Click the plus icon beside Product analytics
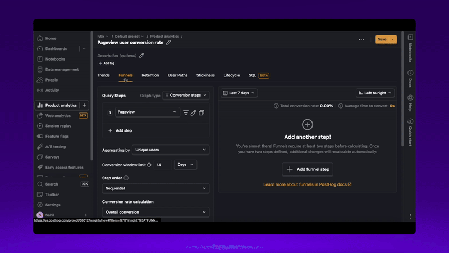 pyautogui.click(x=84, y=105)
